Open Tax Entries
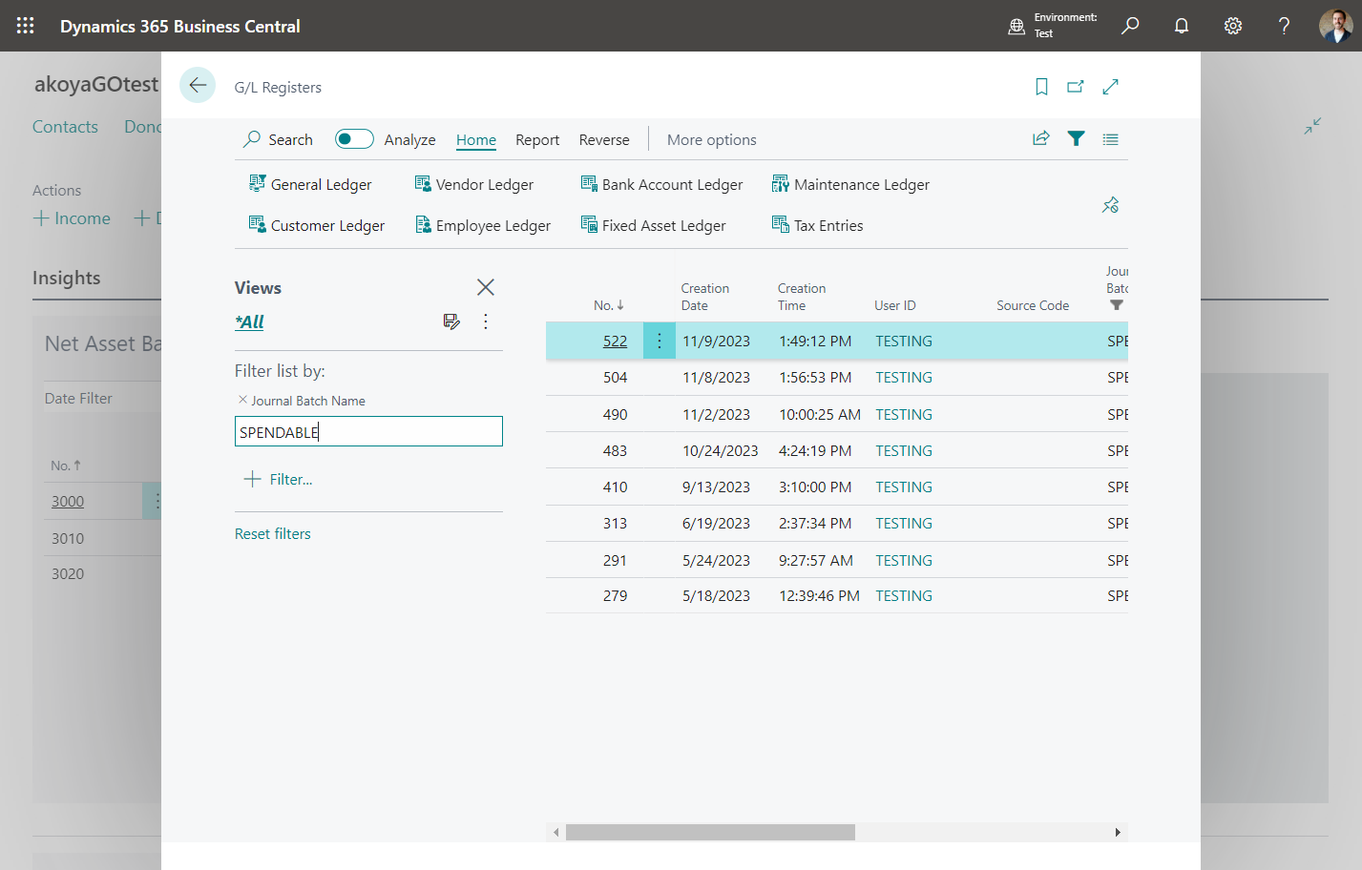The image size is (1362, 870). pyautogui.click(x=818, y=225)
